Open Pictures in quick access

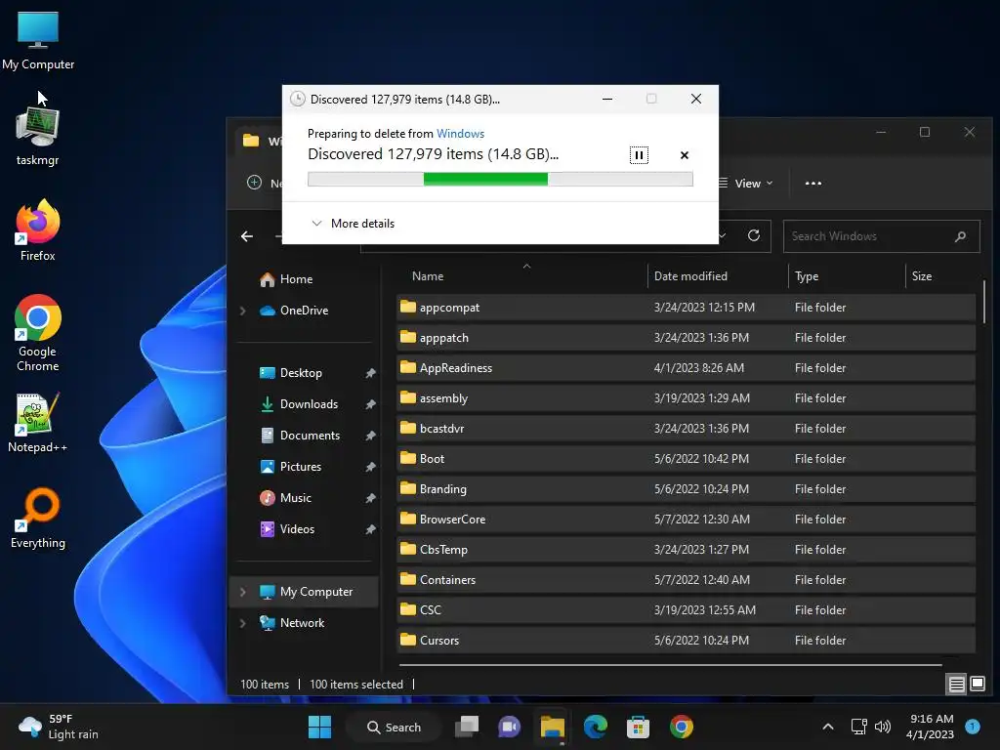(291, 467)
